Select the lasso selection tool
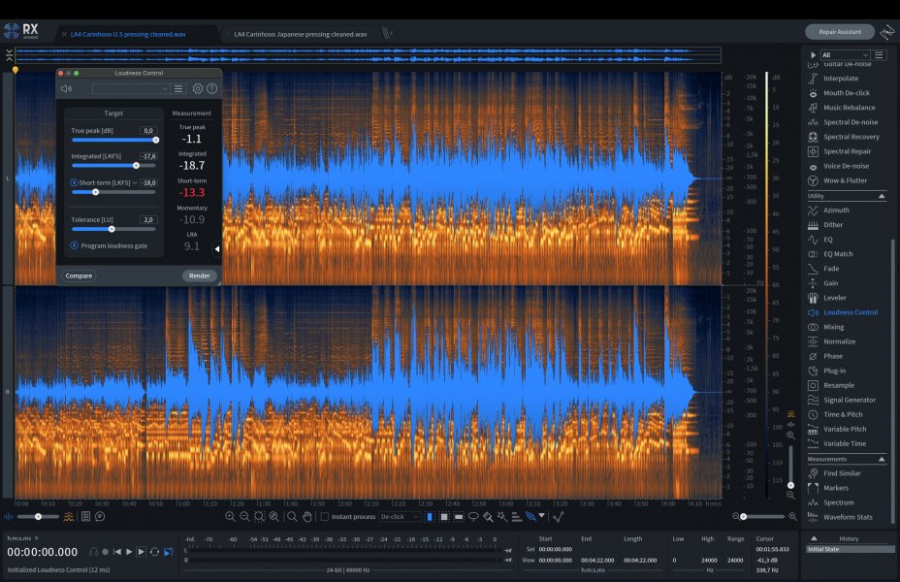This screenshot has width=900, height=582. pos(473,517)
